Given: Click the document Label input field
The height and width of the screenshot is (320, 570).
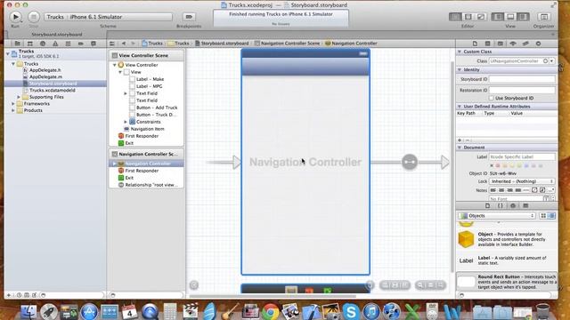Looking at the screenshot, I should click(x=522, y=156).
